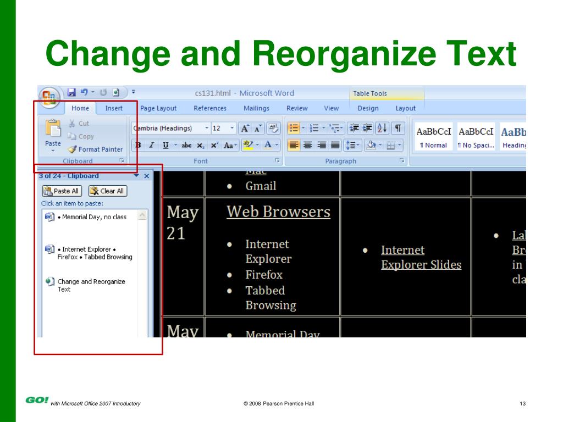The height and width of the screenshot is (422, 563).
Task: Decrease the paragraph indent
Action: tap(354, 128)
